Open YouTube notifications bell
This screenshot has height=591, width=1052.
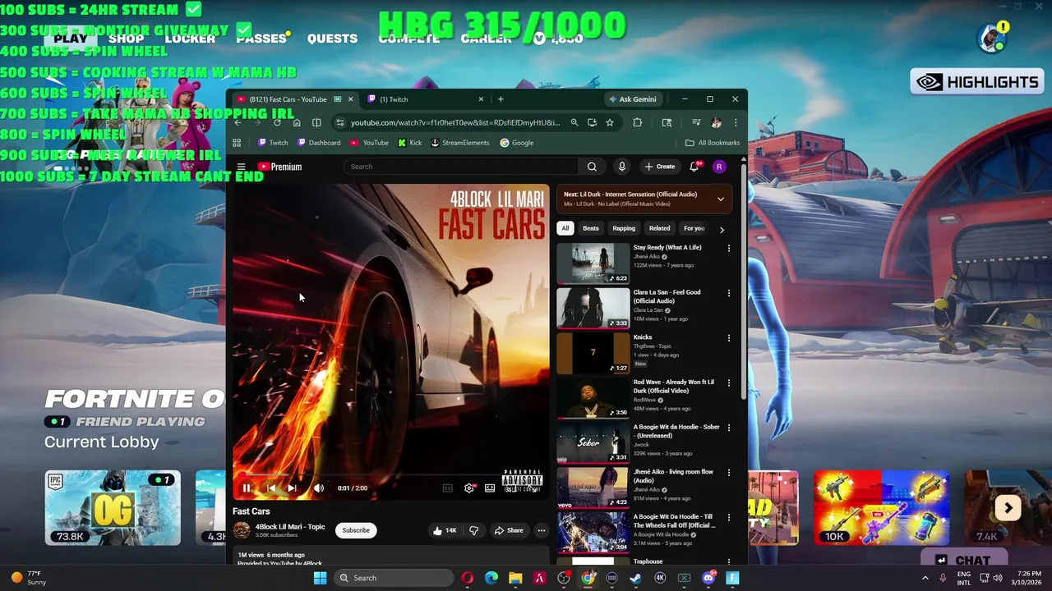[694, 167]
